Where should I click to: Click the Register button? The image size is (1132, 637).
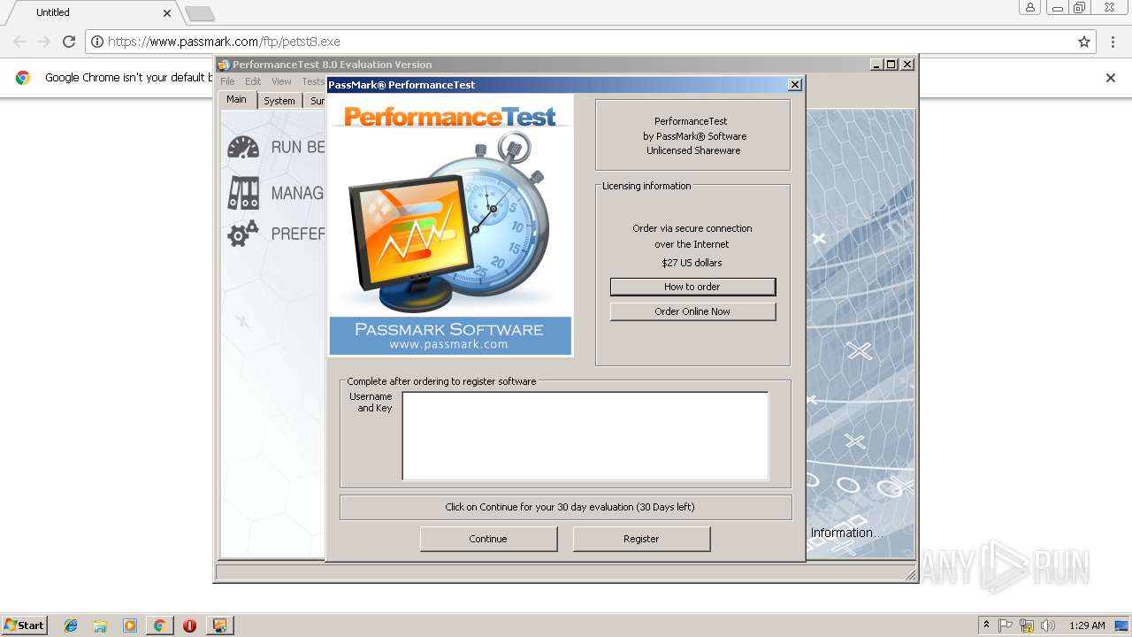tap(641, 539)
